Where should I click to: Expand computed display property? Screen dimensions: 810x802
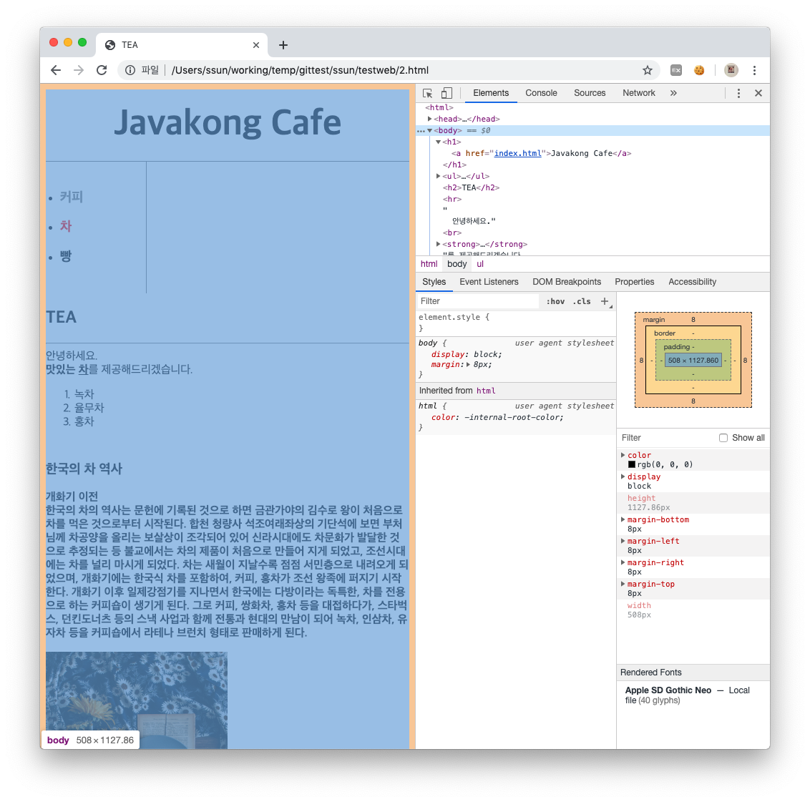(x=623, y=476)
